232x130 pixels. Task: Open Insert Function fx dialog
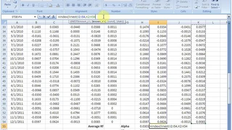[53, 17]
